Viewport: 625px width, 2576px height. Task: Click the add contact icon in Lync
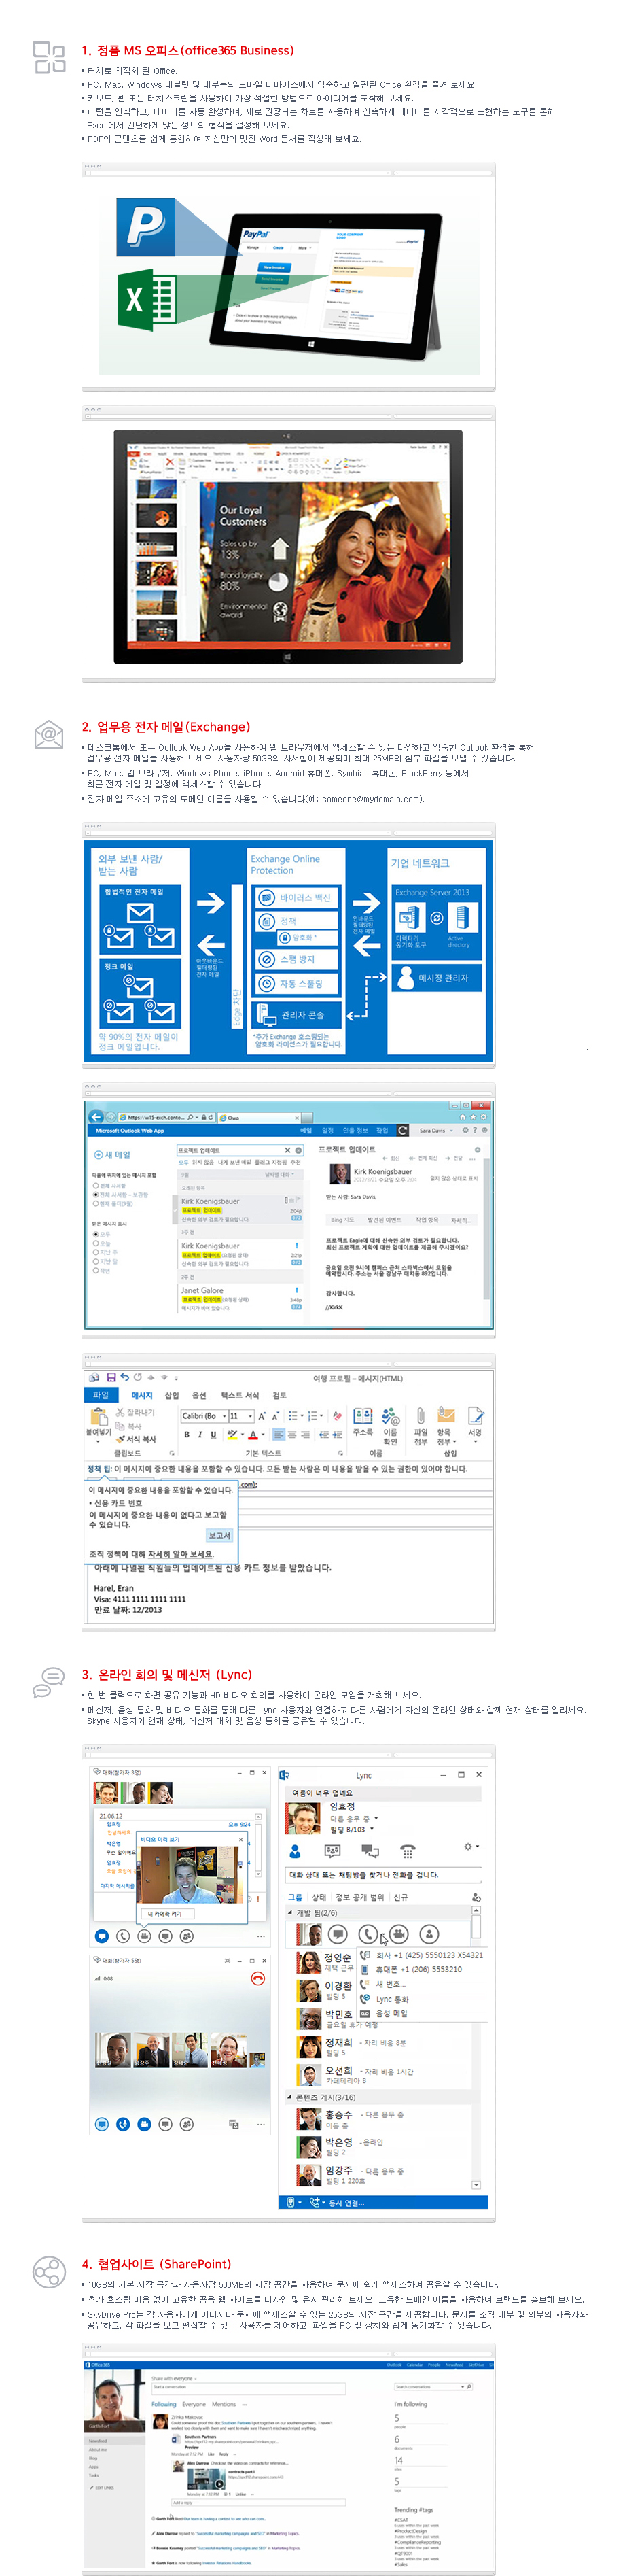click(476, 1897)
